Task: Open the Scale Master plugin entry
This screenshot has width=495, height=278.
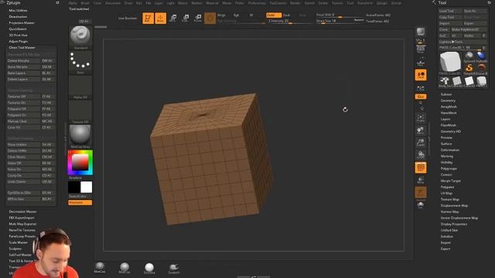Action: 19,242
